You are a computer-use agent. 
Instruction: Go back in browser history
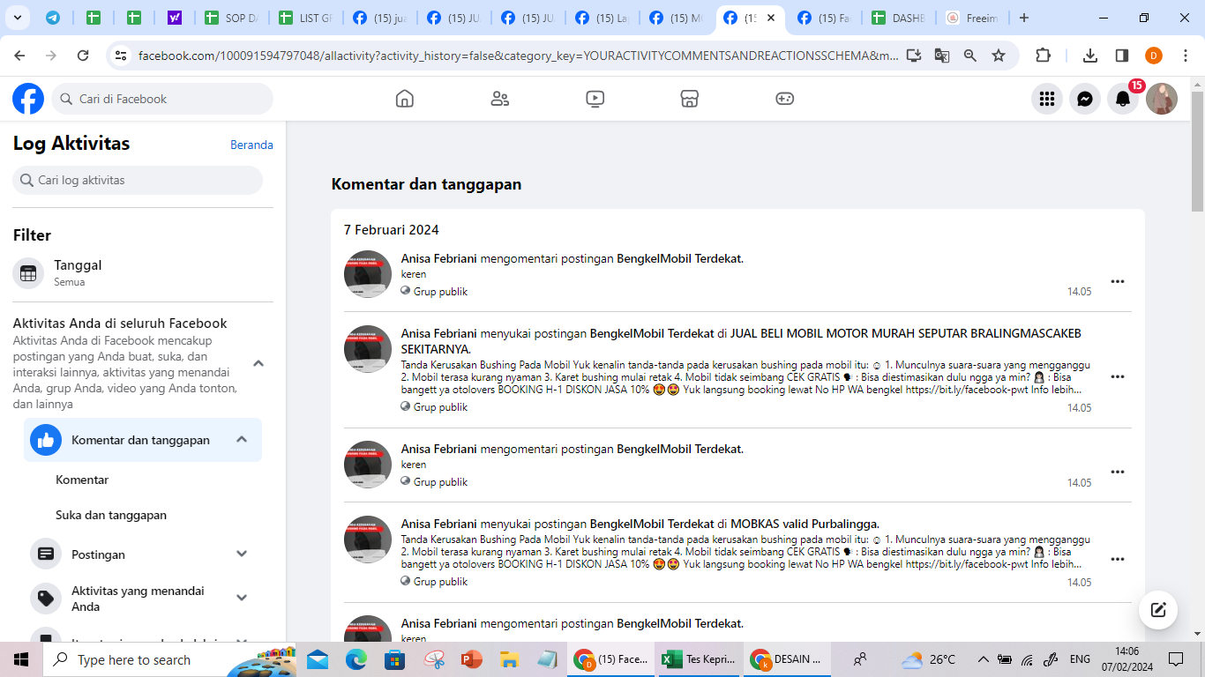(x=19, y=56)
